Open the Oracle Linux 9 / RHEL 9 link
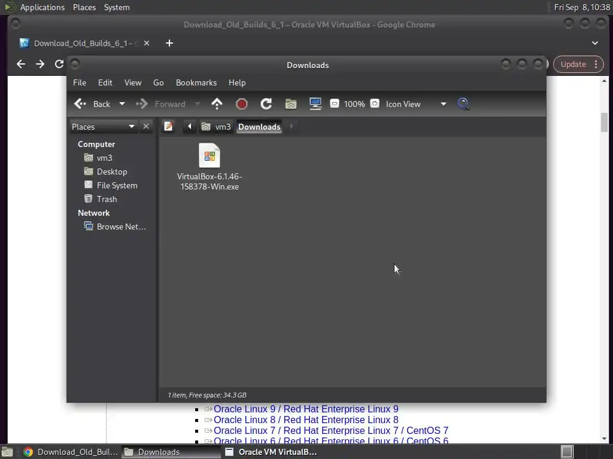Image resolution: width=613 pixels, height=459 pixels. (306, 409)
